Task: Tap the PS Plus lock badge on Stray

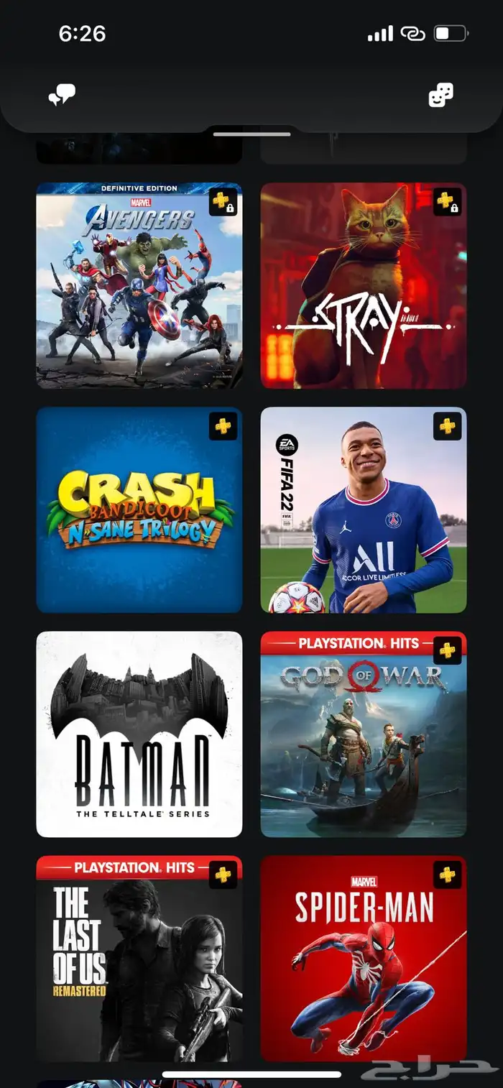Action: [448, 201]
